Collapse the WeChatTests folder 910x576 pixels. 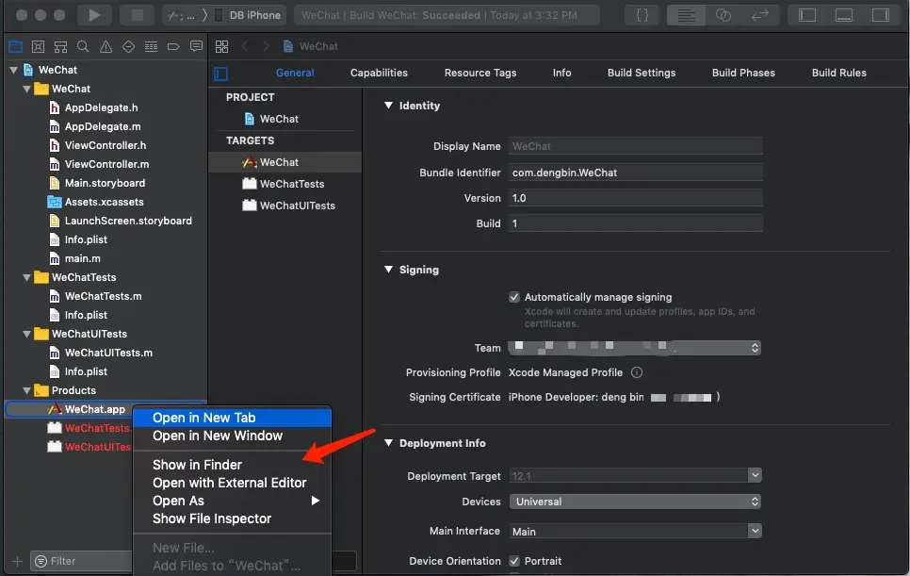tap(26, 277)
